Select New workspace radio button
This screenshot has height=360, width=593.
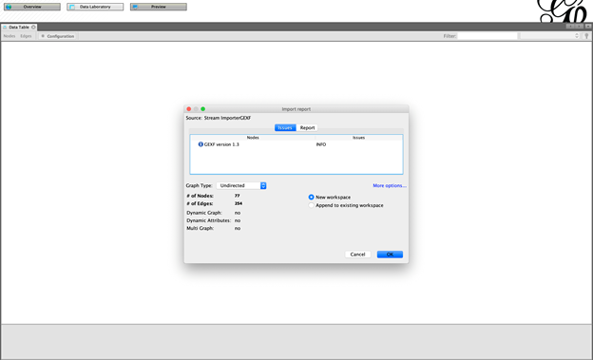(x=312, y=198)
